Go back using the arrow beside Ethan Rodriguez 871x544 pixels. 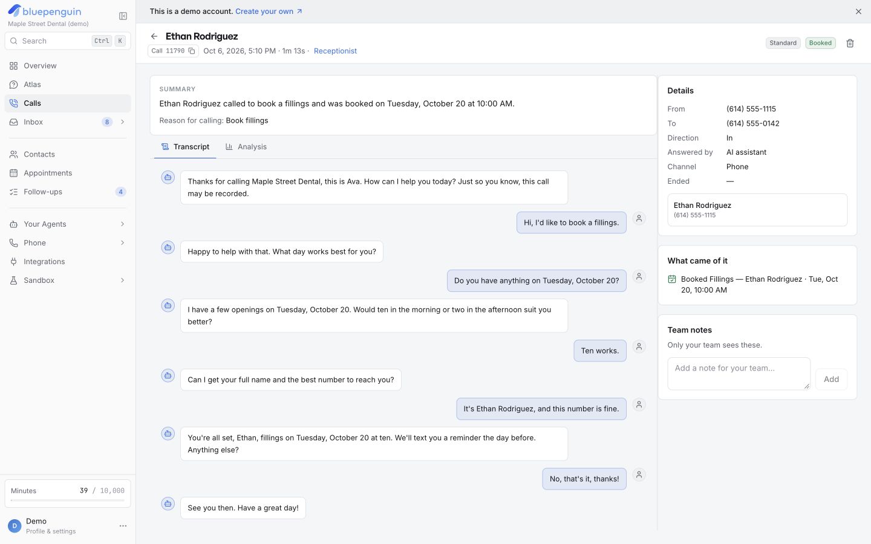[x=154, y=36]
